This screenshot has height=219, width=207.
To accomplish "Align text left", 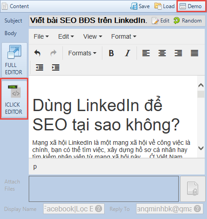I will point(146,53).
